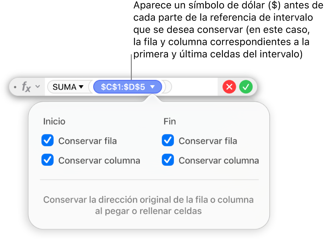Select the Fin section heading
Image resolution: width=326 pixels, height=239 pixels.
click(x=170, y=121)
